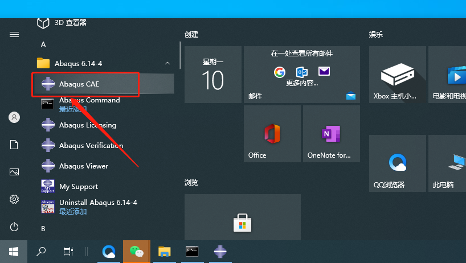Viewport: 466px width, 263px height.
Task: Click the calendar tile showing 星期一 10
Action: (213, 75)
